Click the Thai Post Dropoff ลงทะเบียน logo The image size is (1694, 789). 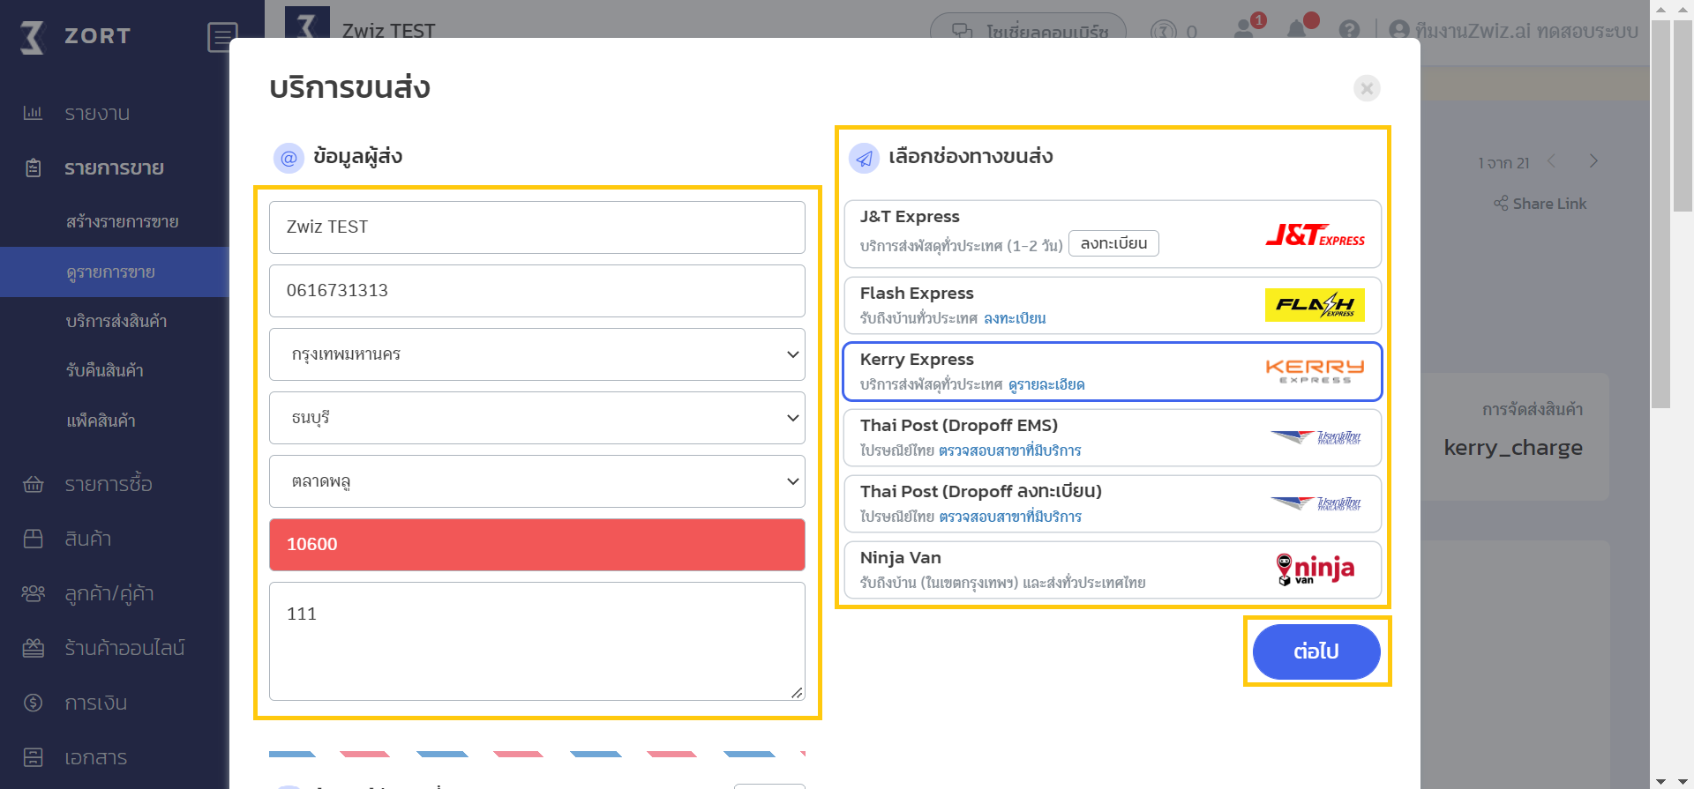point(1315,503)
